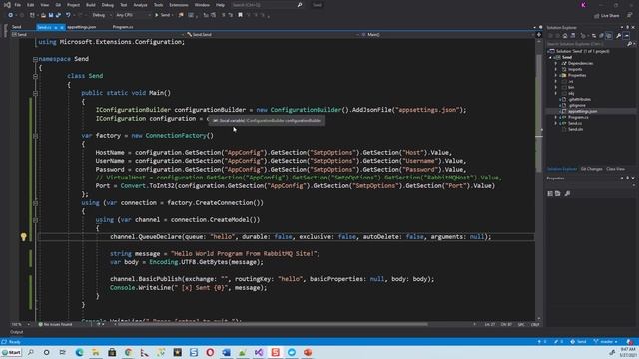Open the Send.Send class navigation dropdown
Viewport: 639px width, 359px height.
[x=273, y=35]
